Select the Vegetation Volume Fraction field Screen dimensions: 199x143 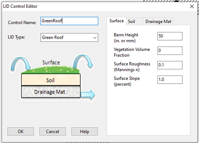click(x=170, y=51)
